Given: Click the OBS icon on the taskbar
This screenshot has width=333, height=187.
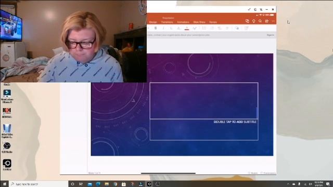Looking at the screenshot, I should 158,184.
